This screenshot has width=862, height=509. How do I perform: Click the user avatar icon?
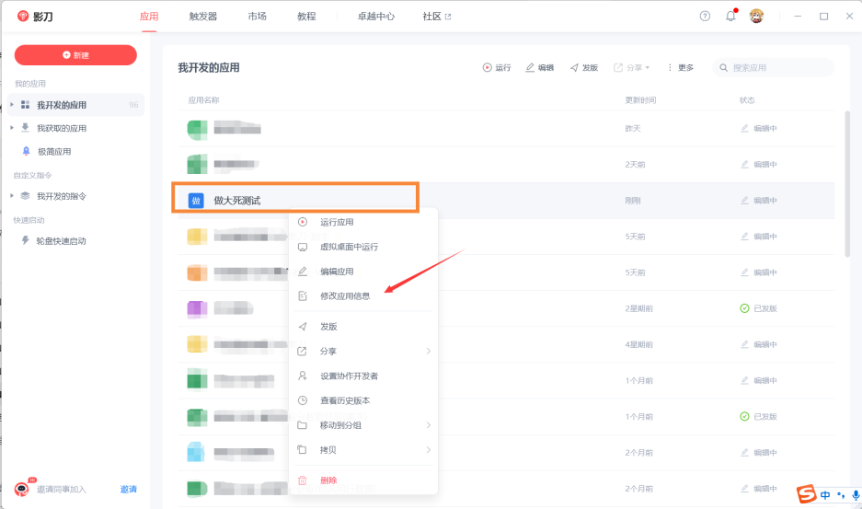[756, 16]
